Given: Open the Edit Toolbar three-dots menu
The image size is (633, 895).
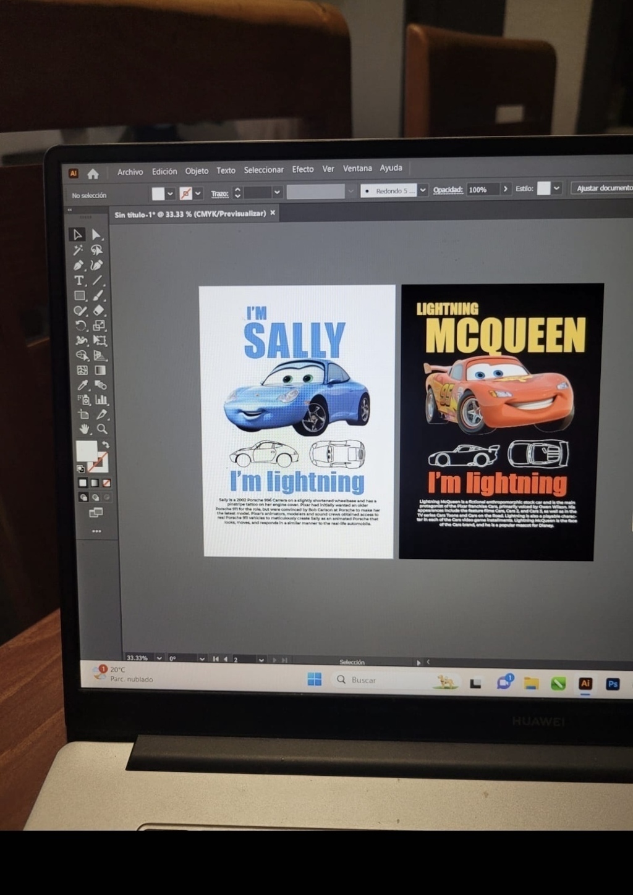Looking at the screenshot, I should (x=96, y=531).
